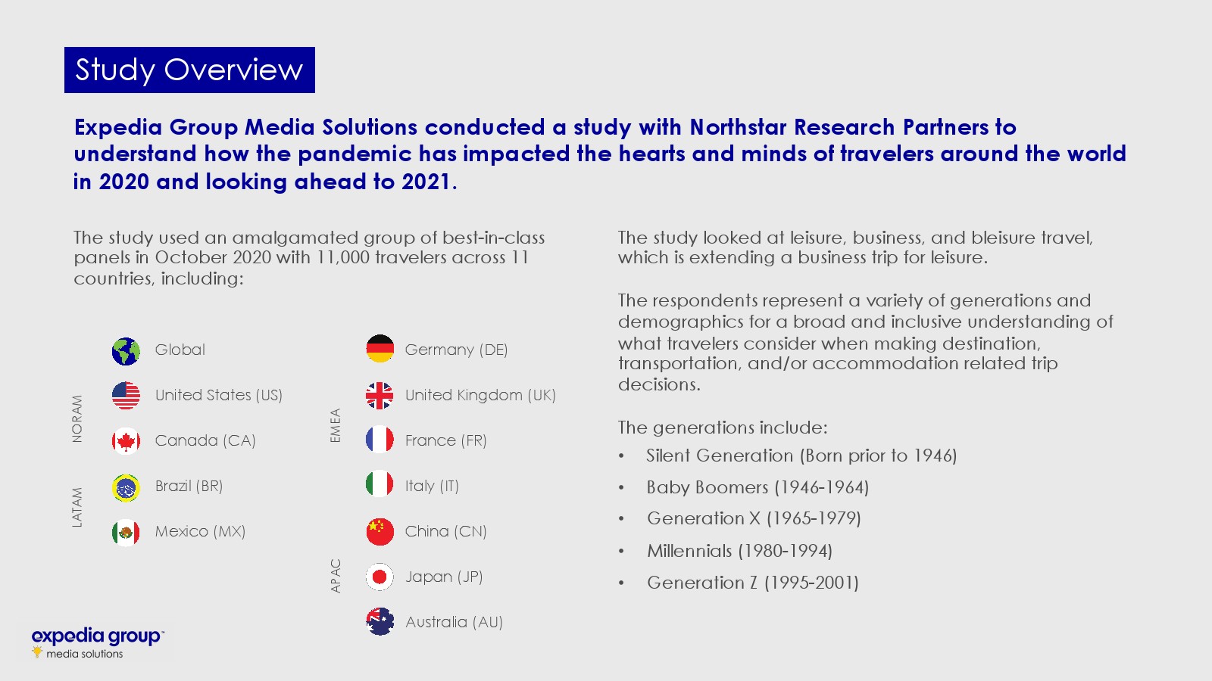Screen dimensions: 1212x681
Task: Click the Global globe icon
Action: point(126,351)
